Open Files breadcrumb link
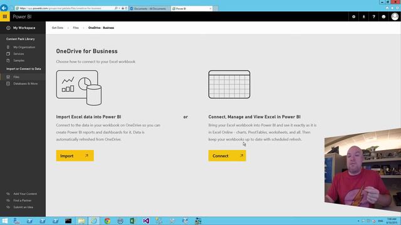 coord(76,27)
